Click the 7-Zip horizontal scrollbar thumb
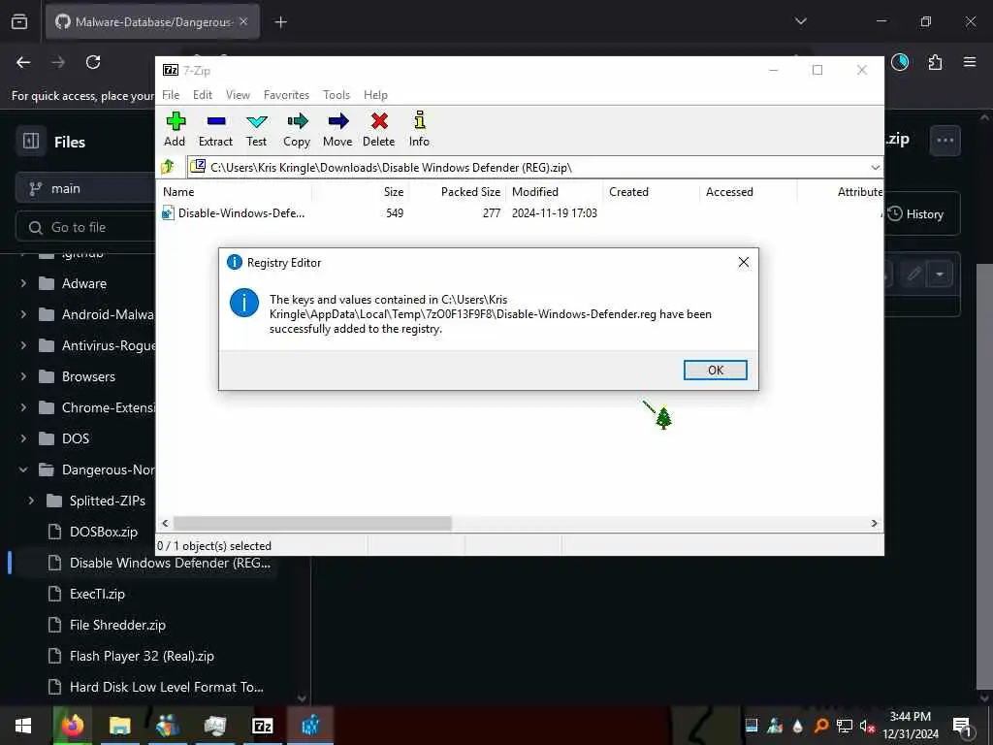This screenshot has height=745, width=993. pyautogui.click(x=312, y=523)
